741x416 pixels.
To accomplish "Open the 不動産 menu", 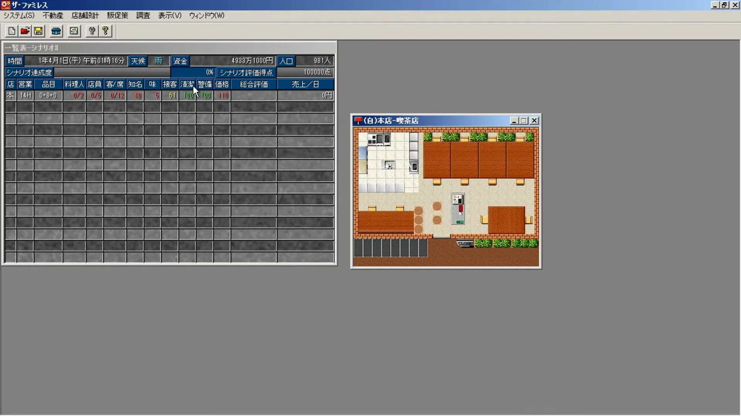I will tap(52, 16).
